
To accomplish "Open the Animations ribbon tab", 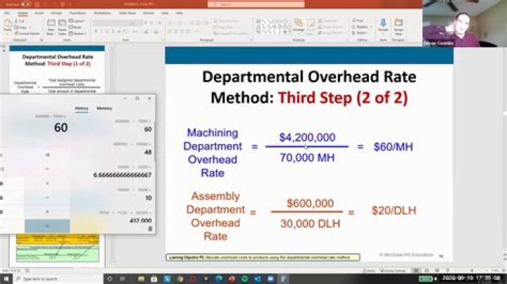I will 102,13.
